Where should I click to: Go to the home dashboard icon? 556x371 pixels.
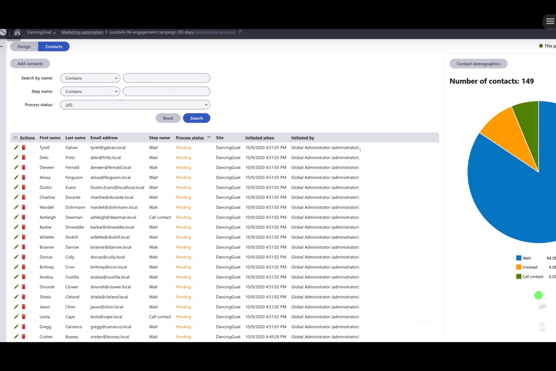click(17, 32)
